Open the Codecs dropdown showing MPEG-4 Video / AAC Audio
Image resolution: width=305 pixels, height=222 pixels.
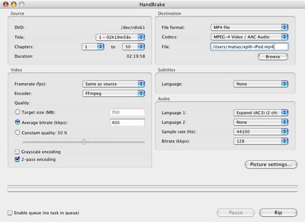249,37
